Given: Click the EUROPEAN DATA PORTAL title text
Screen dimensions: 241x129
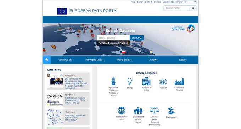Looking at the screenshot, I should 94,11.
